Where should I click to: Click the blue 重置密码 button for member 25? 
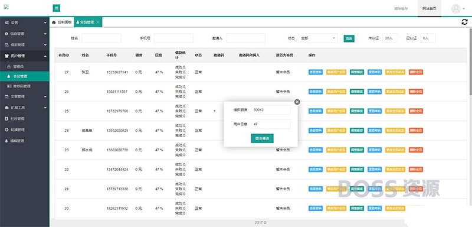coord(375,111)
